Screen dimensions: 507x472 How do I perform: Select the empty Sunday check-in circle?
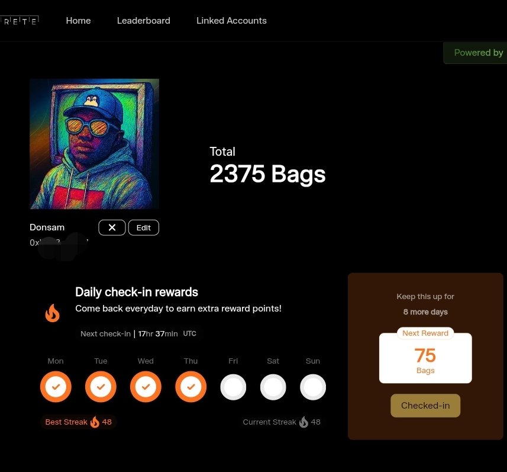point(313,387)
